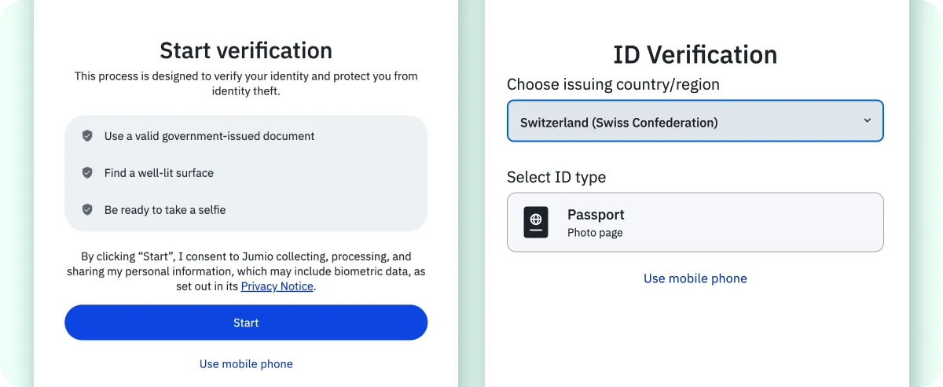Click the shield icon beside take a selfie

[x=87, y=210]
